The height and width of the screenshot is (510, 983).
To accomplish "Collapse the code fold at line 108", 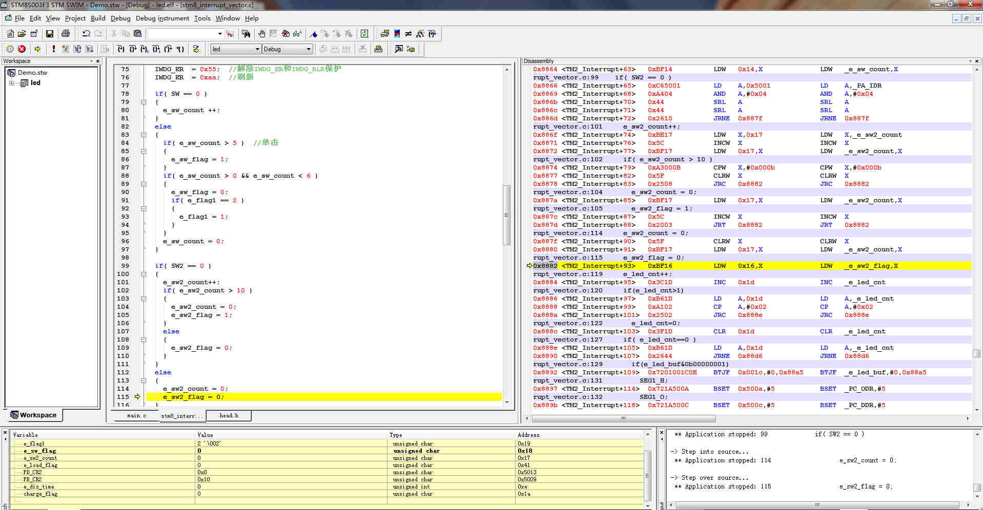I will 144,339.
